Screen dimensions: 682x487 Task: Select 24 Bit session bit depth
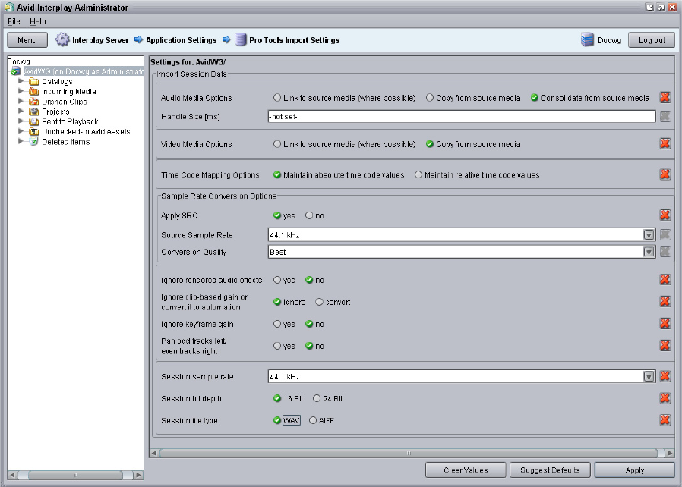(317, 398)
